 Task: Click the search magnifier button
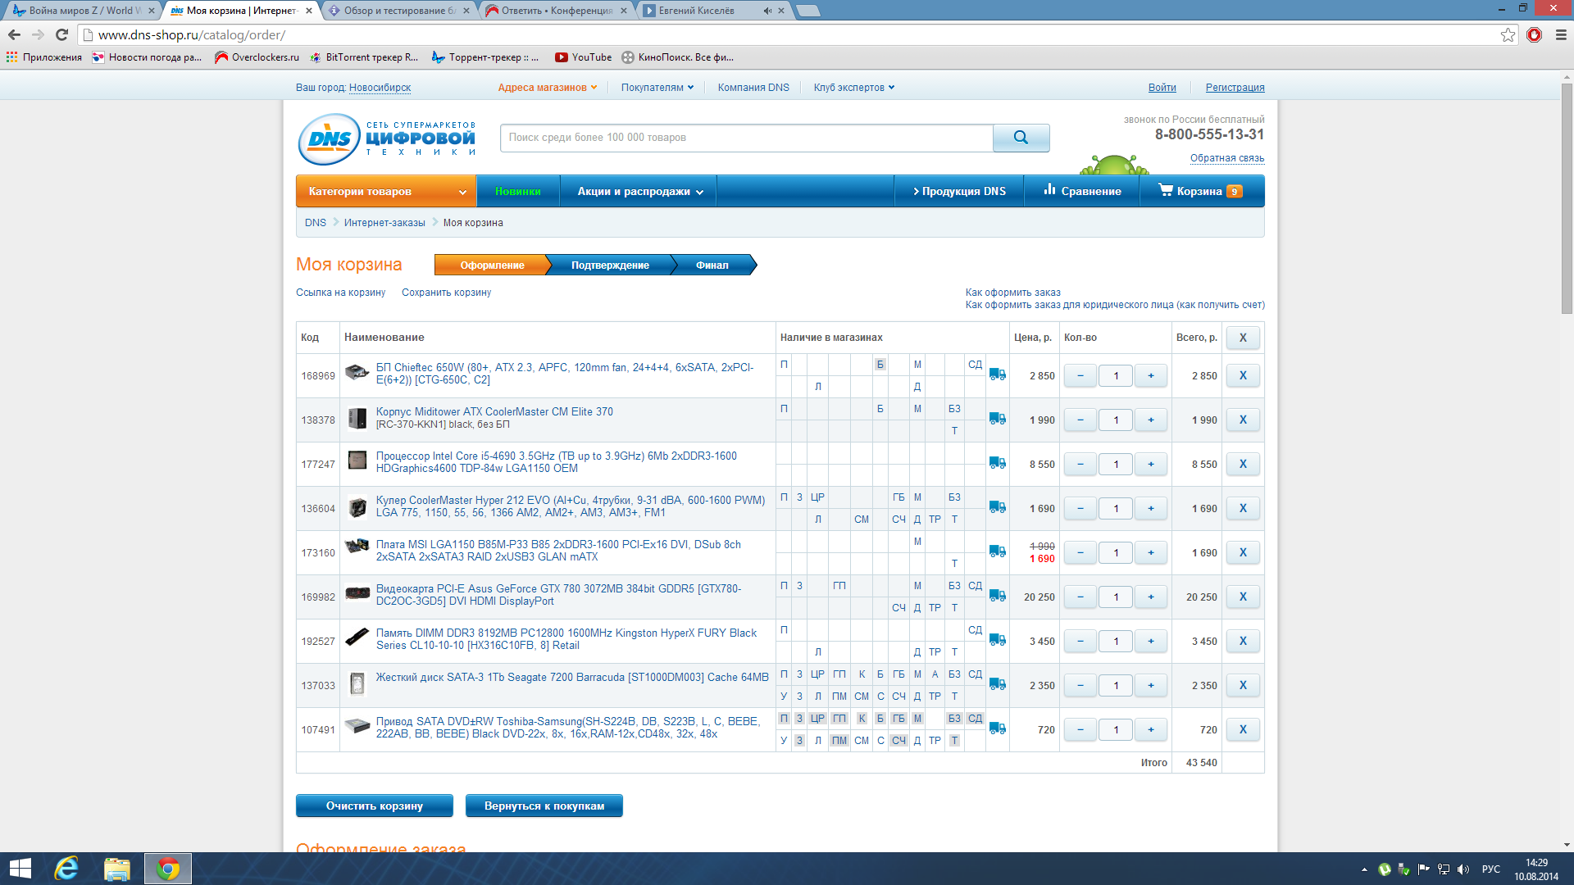coord(1021,138)
